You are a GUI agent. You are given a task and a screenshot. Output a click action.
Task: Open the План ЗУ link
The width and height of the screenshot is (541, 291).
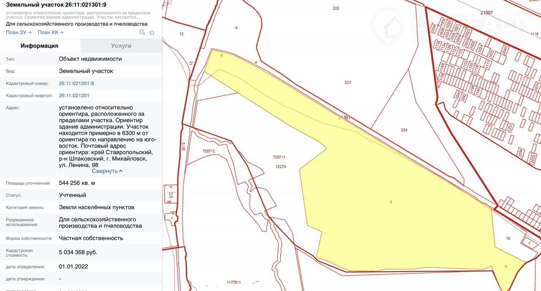(x=19, y=33)
